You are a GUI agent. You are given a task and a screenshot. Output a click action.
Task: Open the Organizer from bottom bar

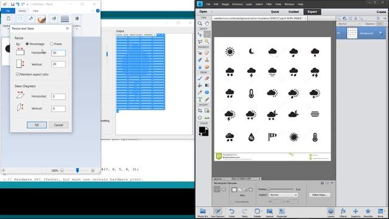point(281,212)
